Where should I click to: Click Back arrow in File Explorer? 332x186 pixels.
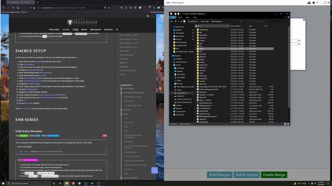pos(172,22)
